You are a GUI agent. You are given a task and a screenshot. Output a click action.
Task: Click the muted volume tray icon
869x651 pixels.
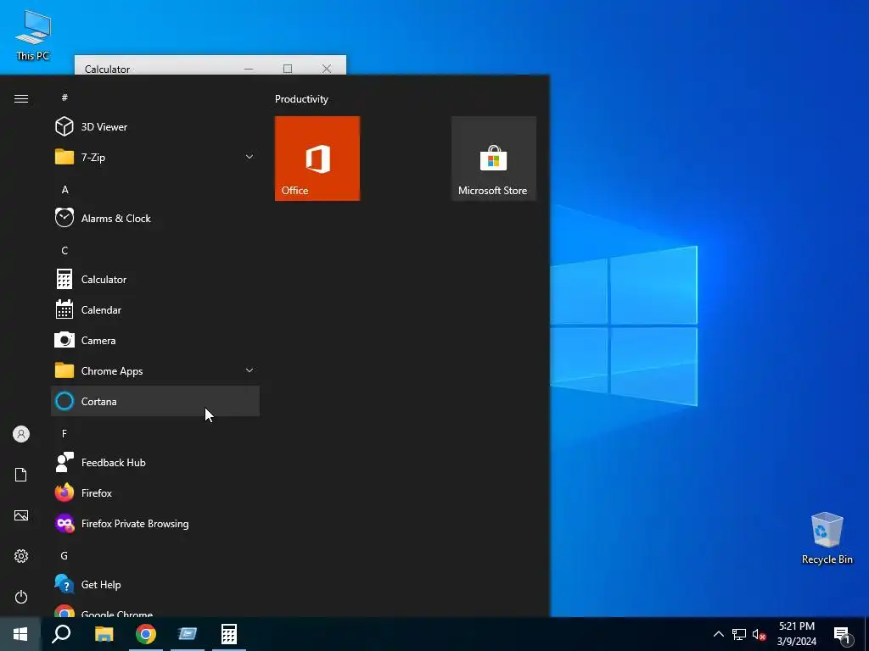[x=759, y=634]
